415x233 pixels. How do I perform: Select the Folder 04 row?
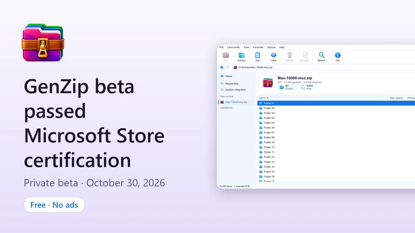click(336, 118)
